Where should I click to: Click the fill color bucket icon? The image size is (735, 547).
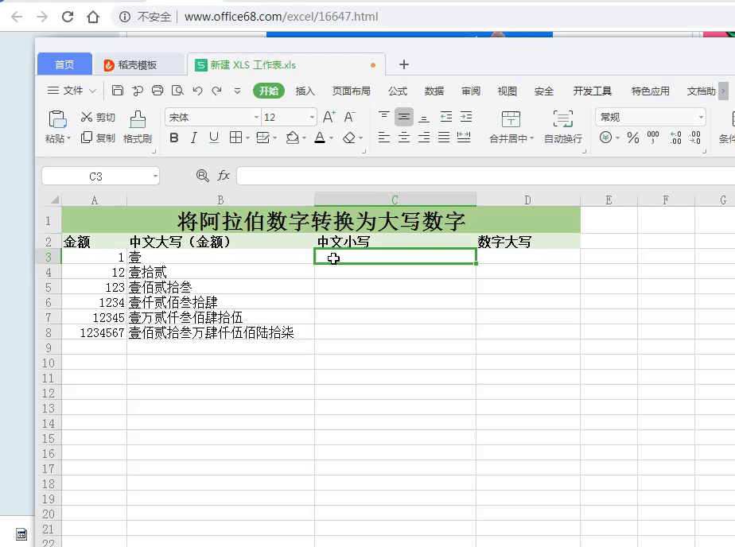[x=293, y=138]
